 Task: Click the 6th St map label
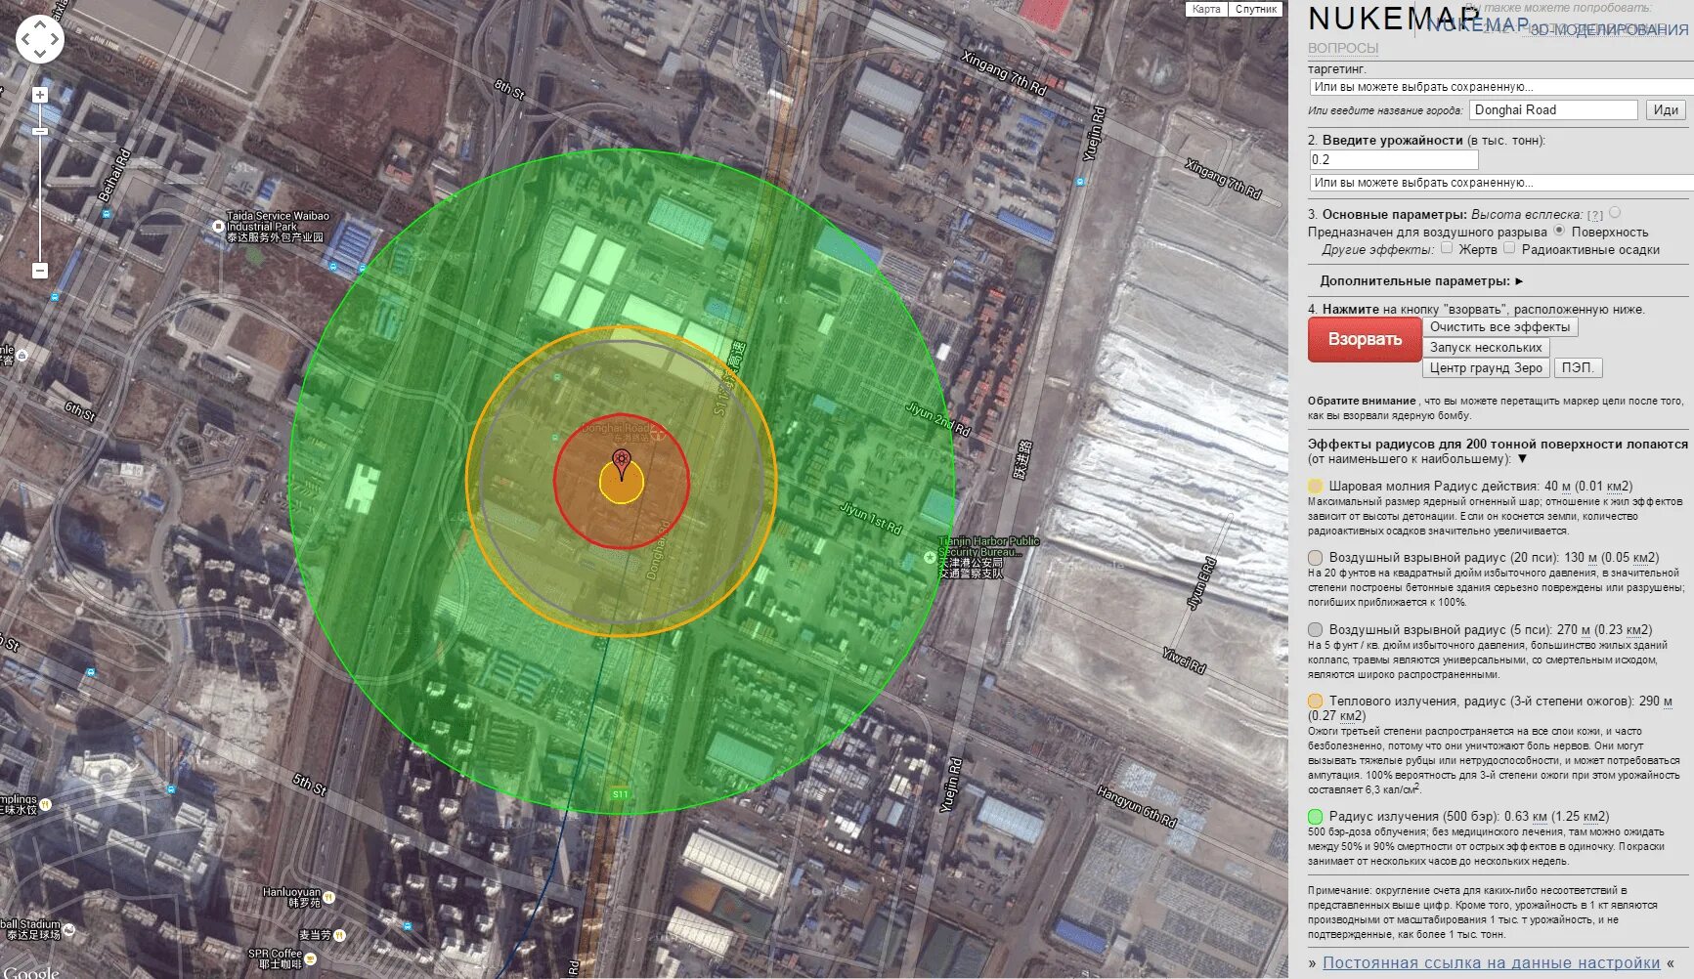pyautogui.click(x=80, y=411)
